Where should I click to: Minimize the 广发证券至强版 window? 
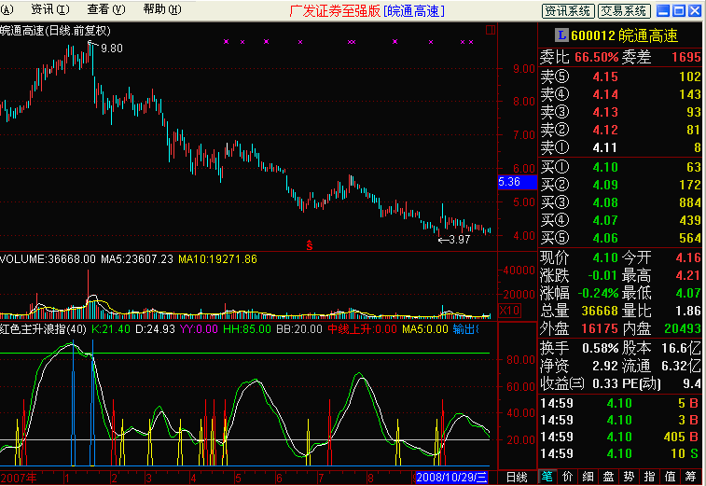coord(663,11)
